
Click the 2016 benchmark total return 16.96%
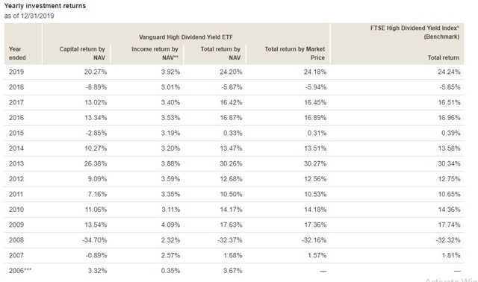tap(450, 118)
